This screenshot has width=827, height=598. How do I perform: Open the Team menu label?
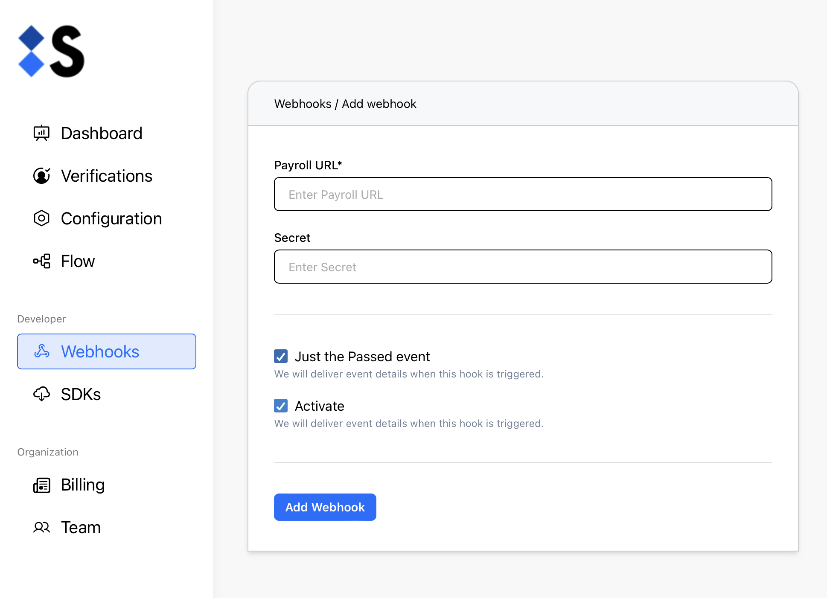[81, 528]
